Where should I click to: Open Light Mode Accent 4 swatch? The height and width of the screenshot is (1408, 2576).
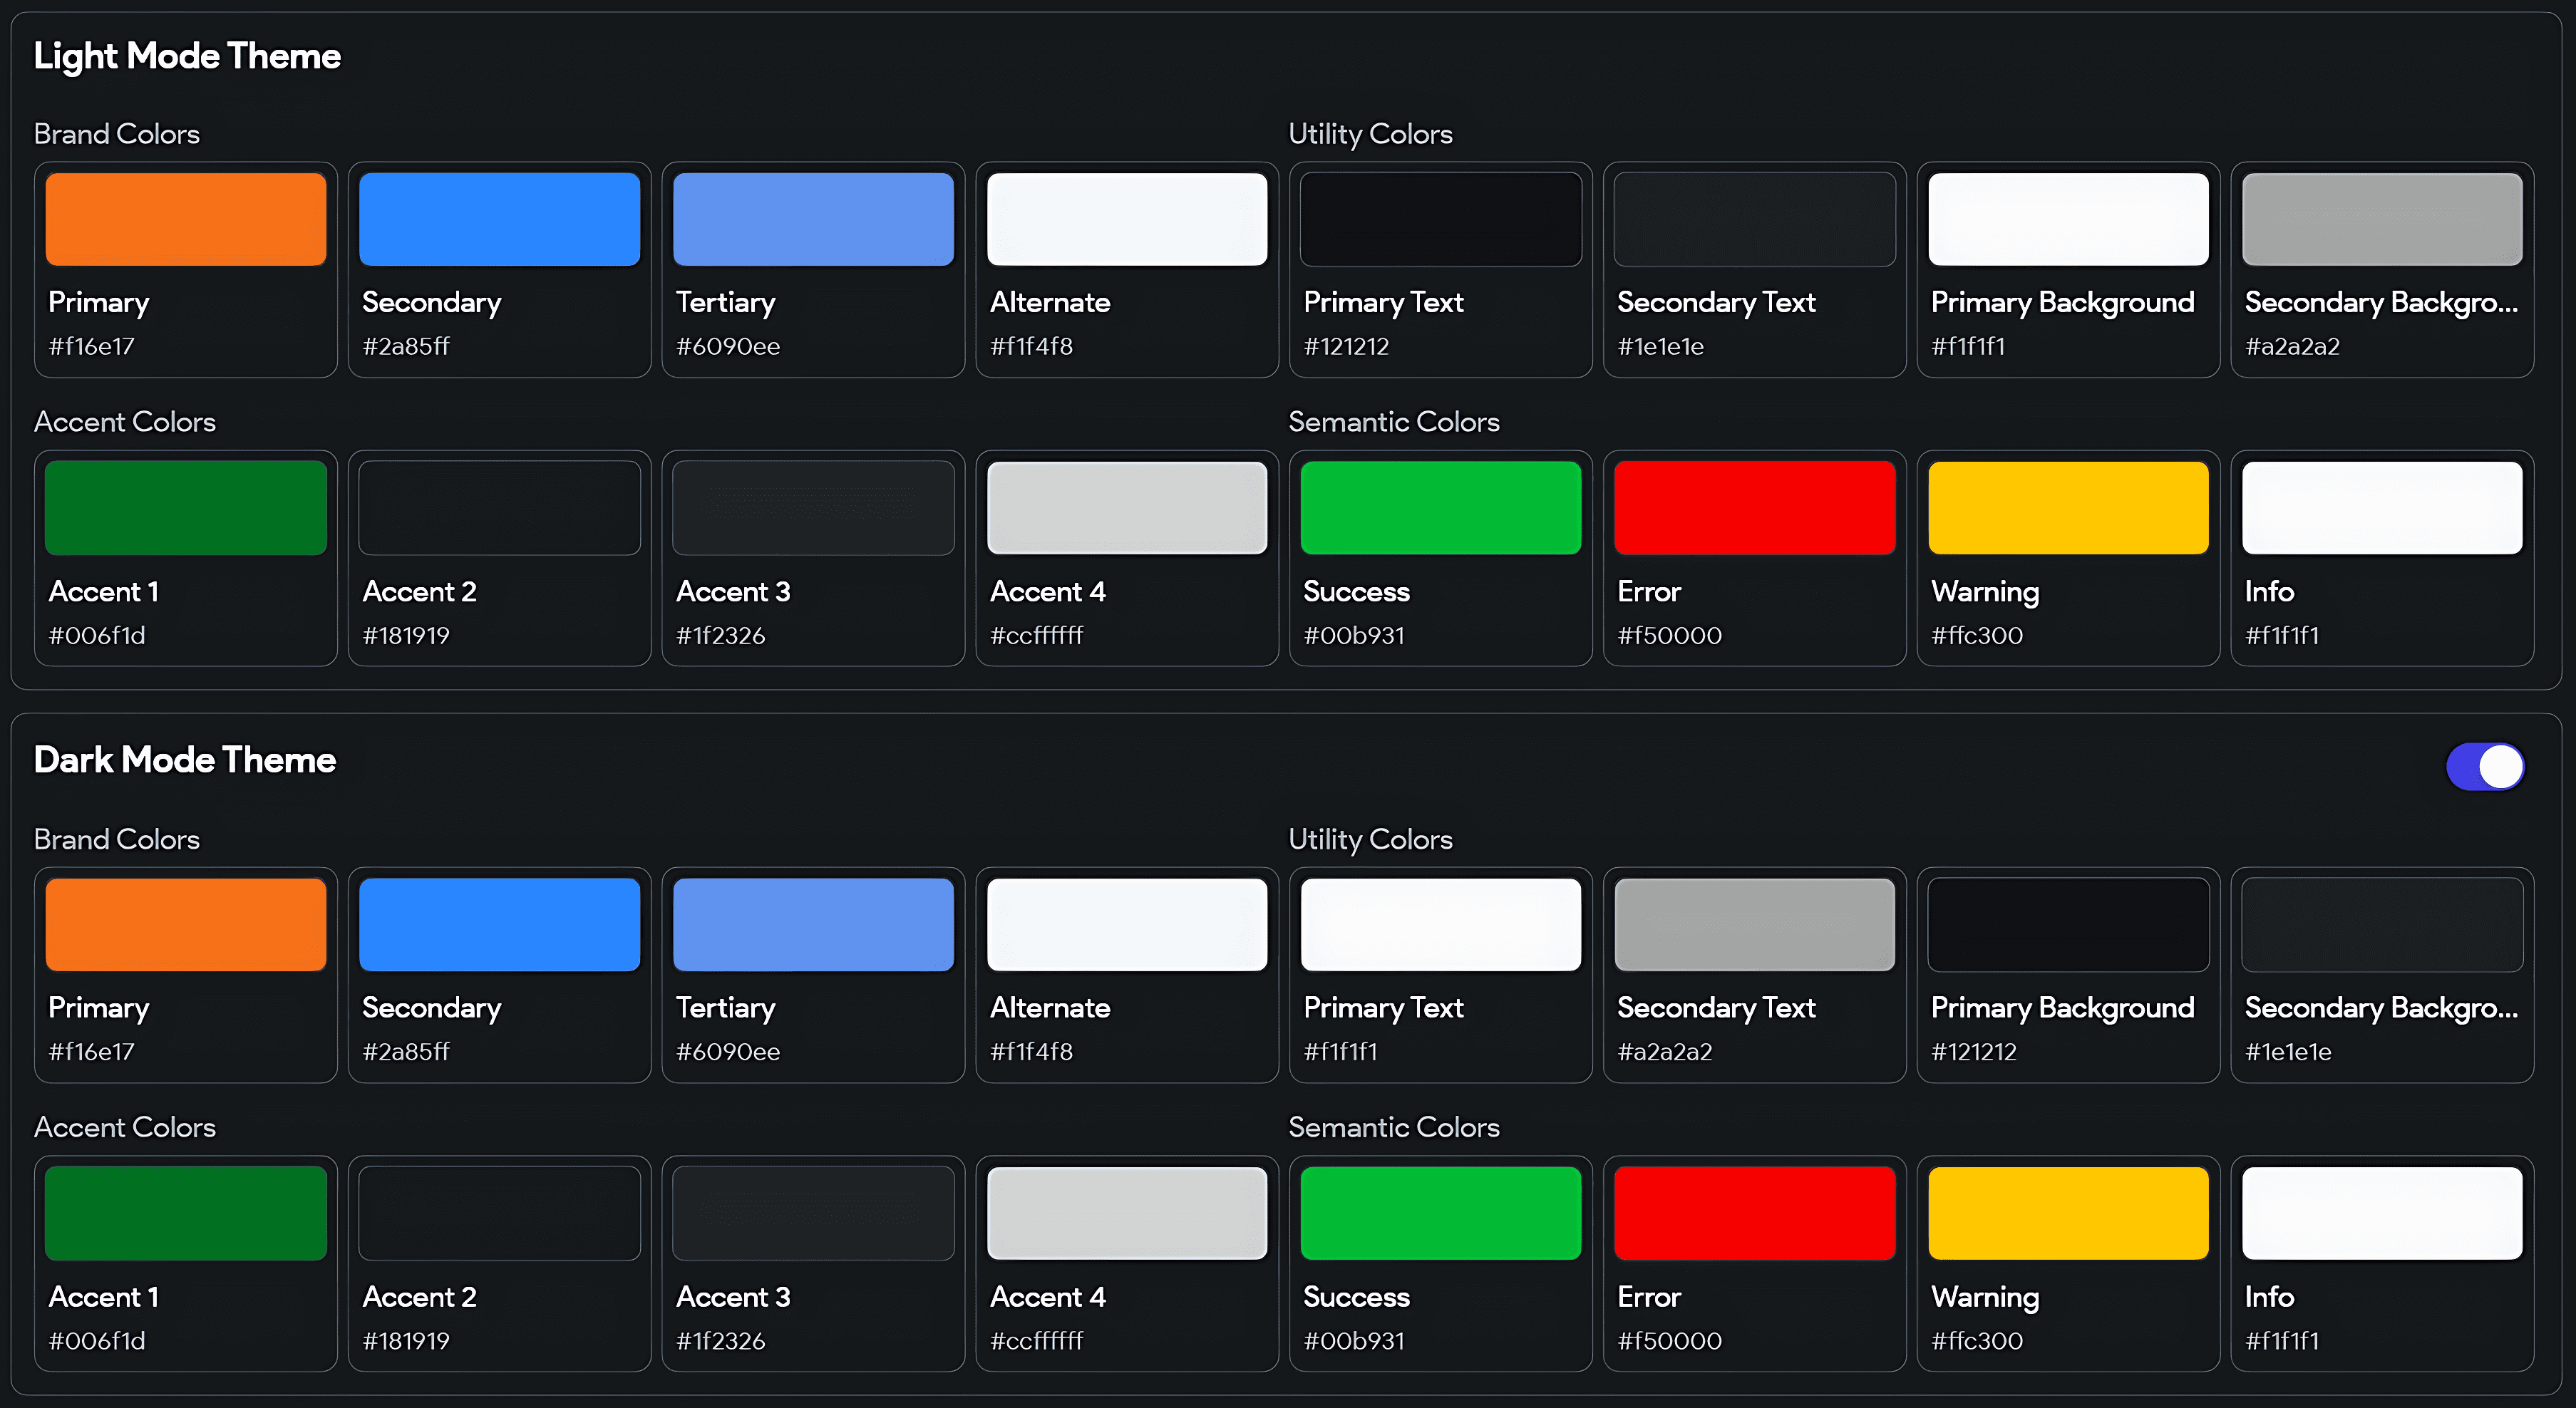pyautogui.click(x=1127, y=508)
